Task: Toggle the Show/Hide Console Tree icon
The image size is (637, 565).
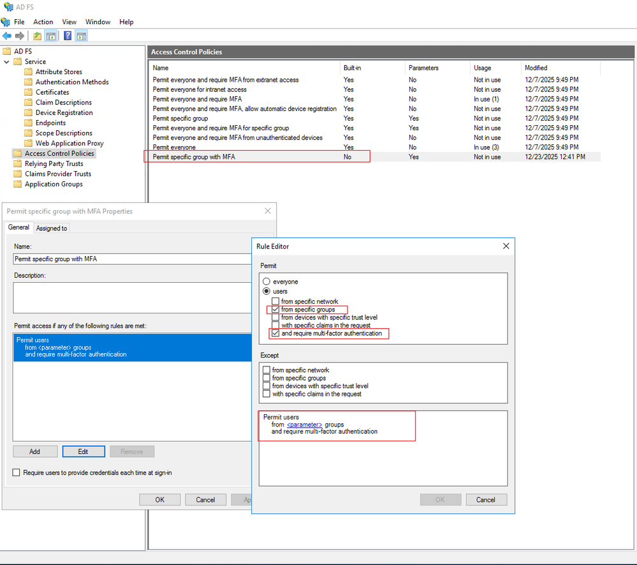Action: click(51, 36)
